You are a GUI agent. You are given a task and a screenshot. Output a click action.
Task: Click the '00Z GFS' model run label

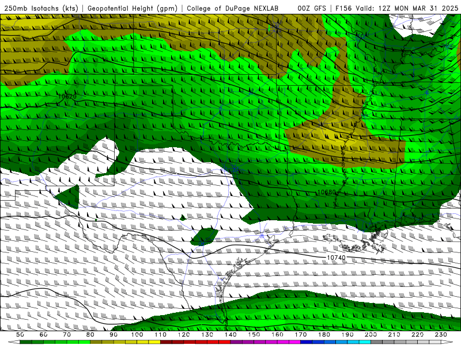coord(312,9)
